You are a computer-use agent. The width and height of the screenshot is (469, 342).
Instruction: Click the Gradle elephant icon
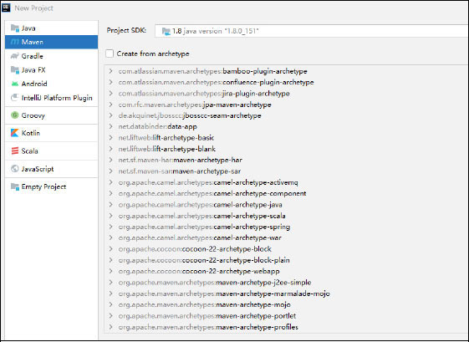[x=15, y=56]
